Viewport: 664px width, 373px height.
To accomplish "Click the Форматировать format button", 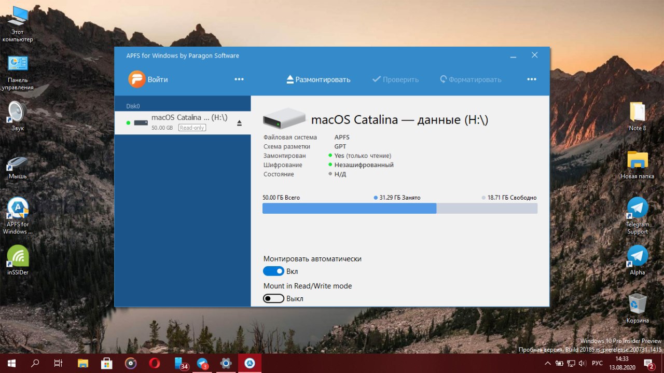I will pos(471,79).
